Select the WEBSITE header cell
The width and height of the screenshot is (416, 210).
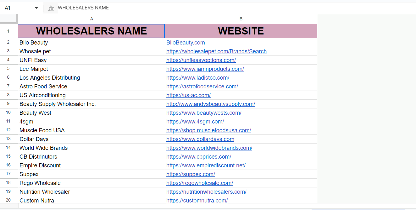point(241,31)
